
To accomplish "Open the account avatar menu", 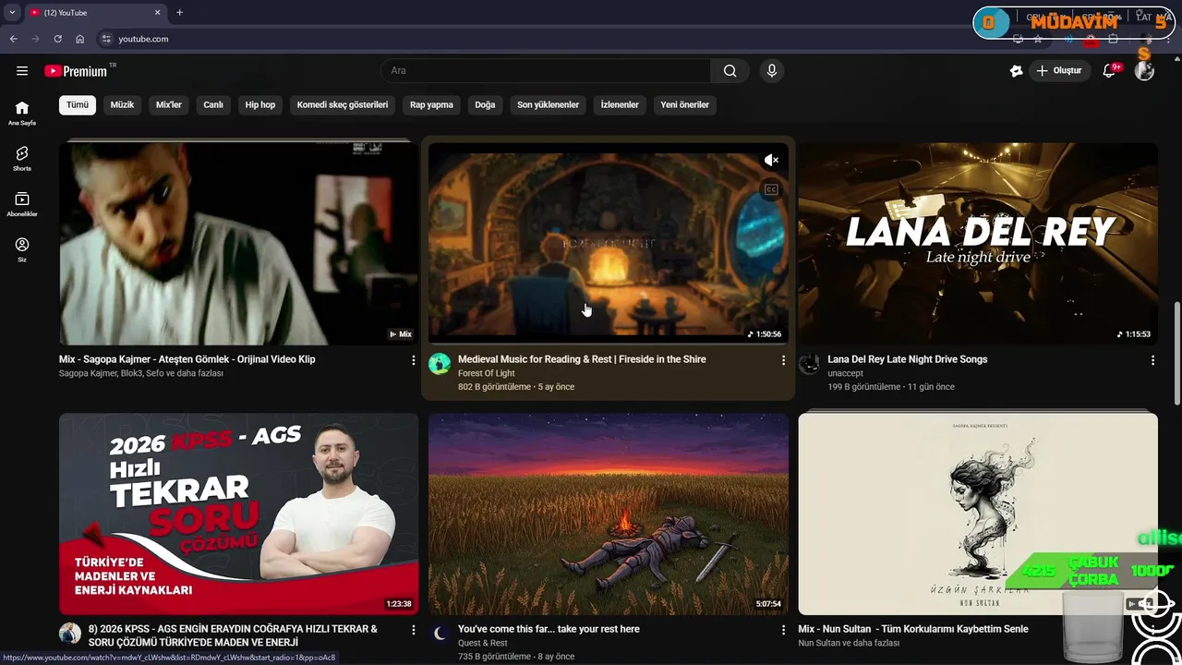I will coord(1144,71).
